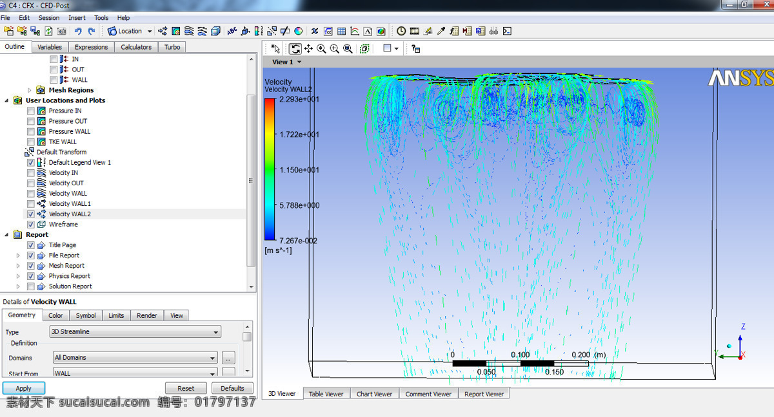
Task: Expand the Mesh Regions node
Action: pyautogui.click(x=30, y=90)
